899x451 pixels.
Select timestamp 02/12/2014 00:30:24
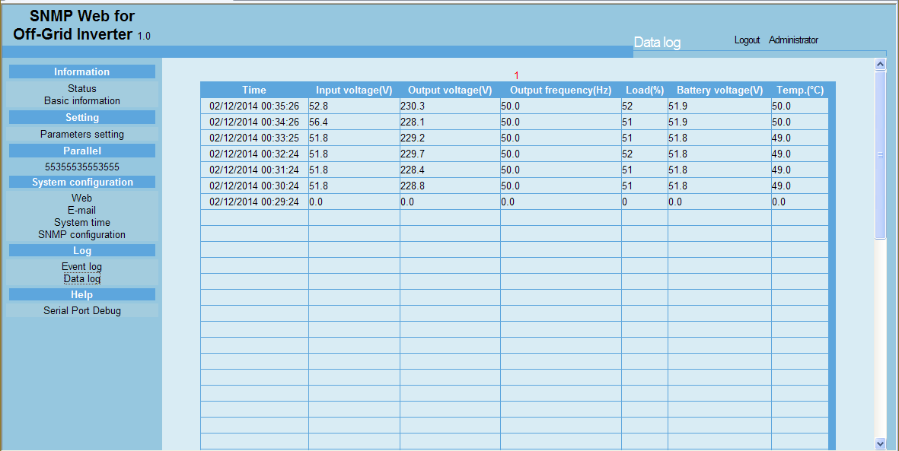254,186
